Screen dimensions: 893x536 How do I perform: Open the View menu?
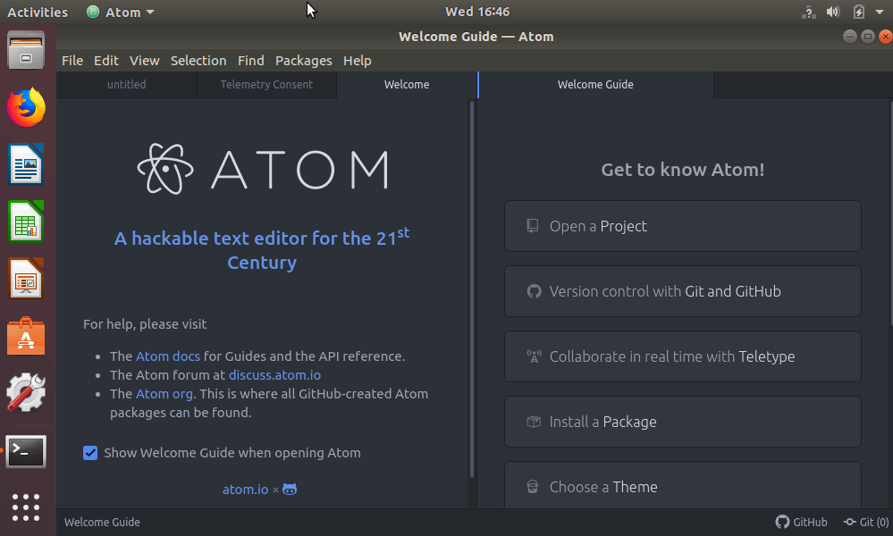pos(144,61)
